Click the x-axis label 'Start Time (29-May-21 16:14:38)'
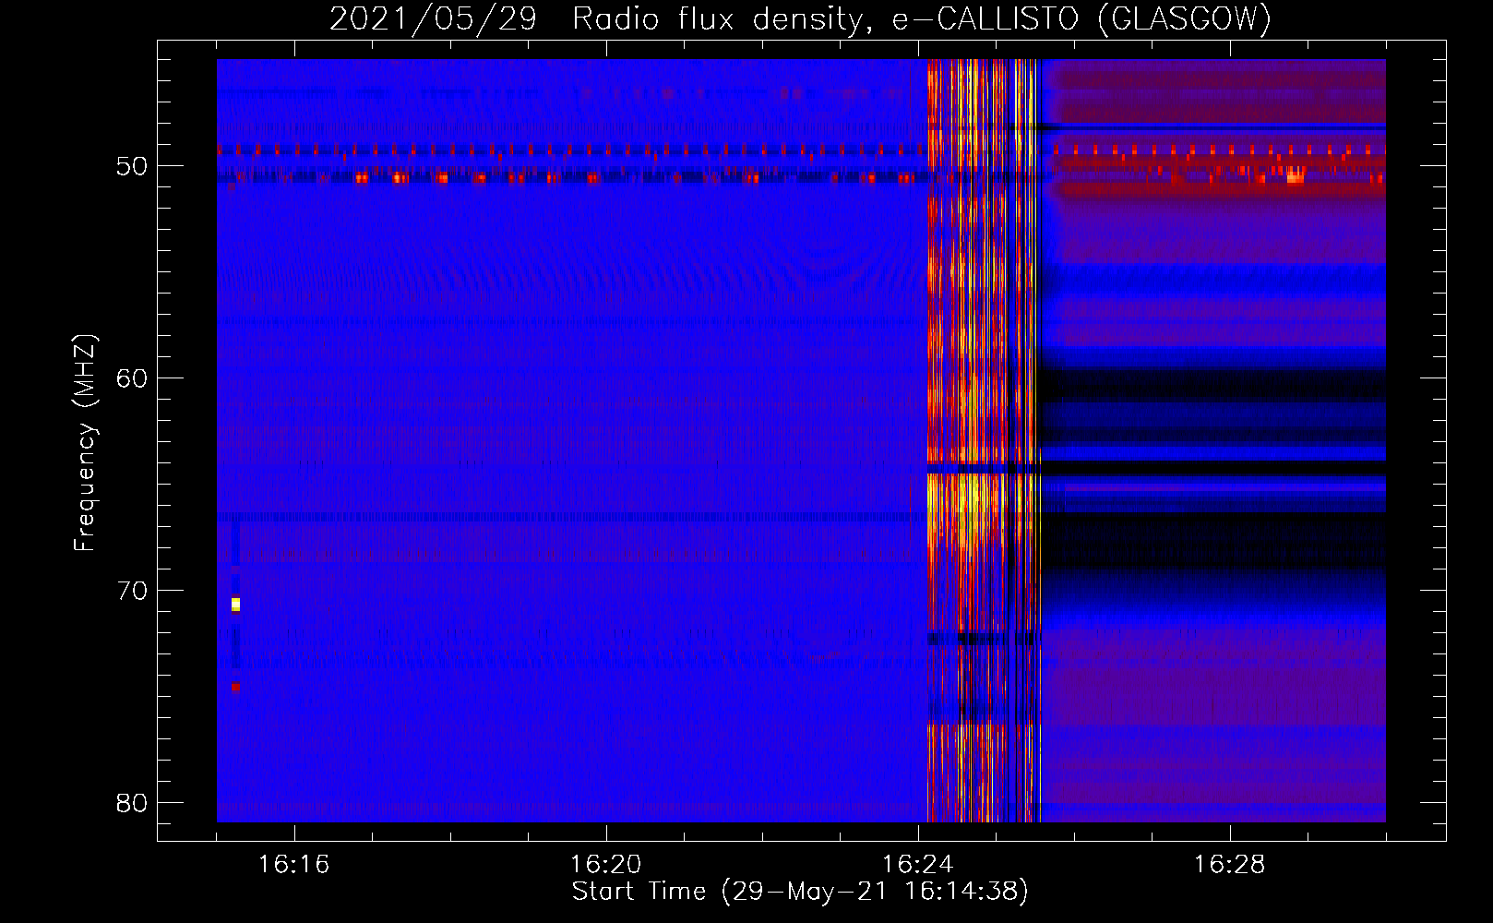 point(800,892)
